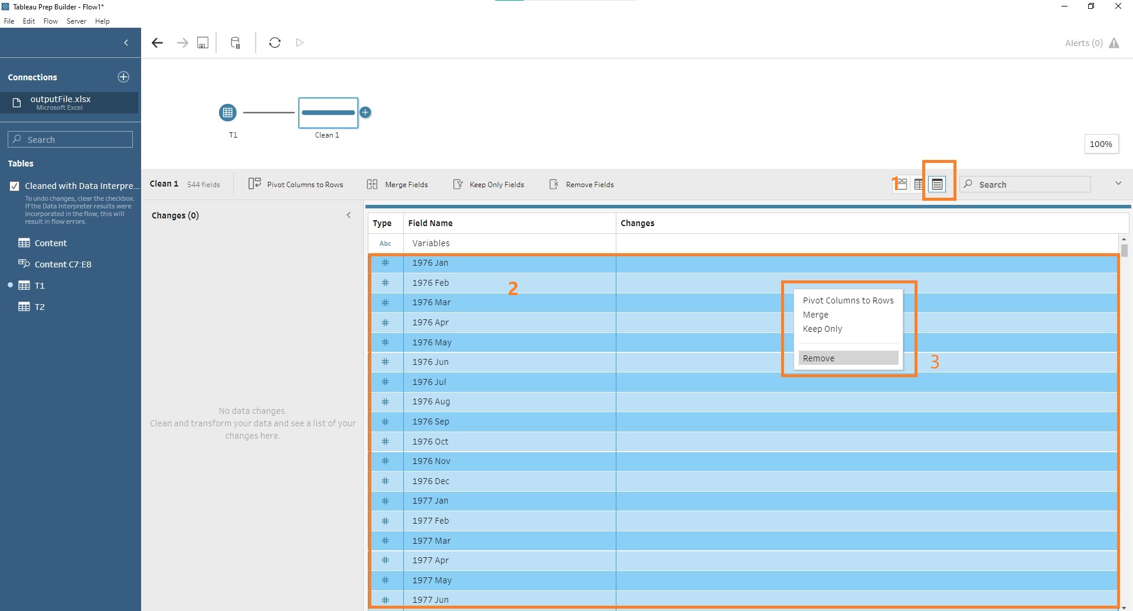Open the Edit menu
The height and width of the screenshot is (611, 1133).
tap(29, 21)
